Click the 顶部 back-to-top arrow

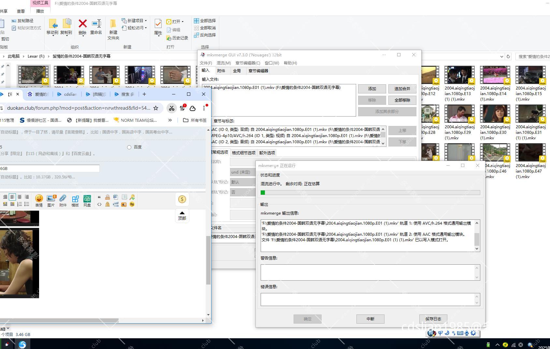tap(182, 215)
